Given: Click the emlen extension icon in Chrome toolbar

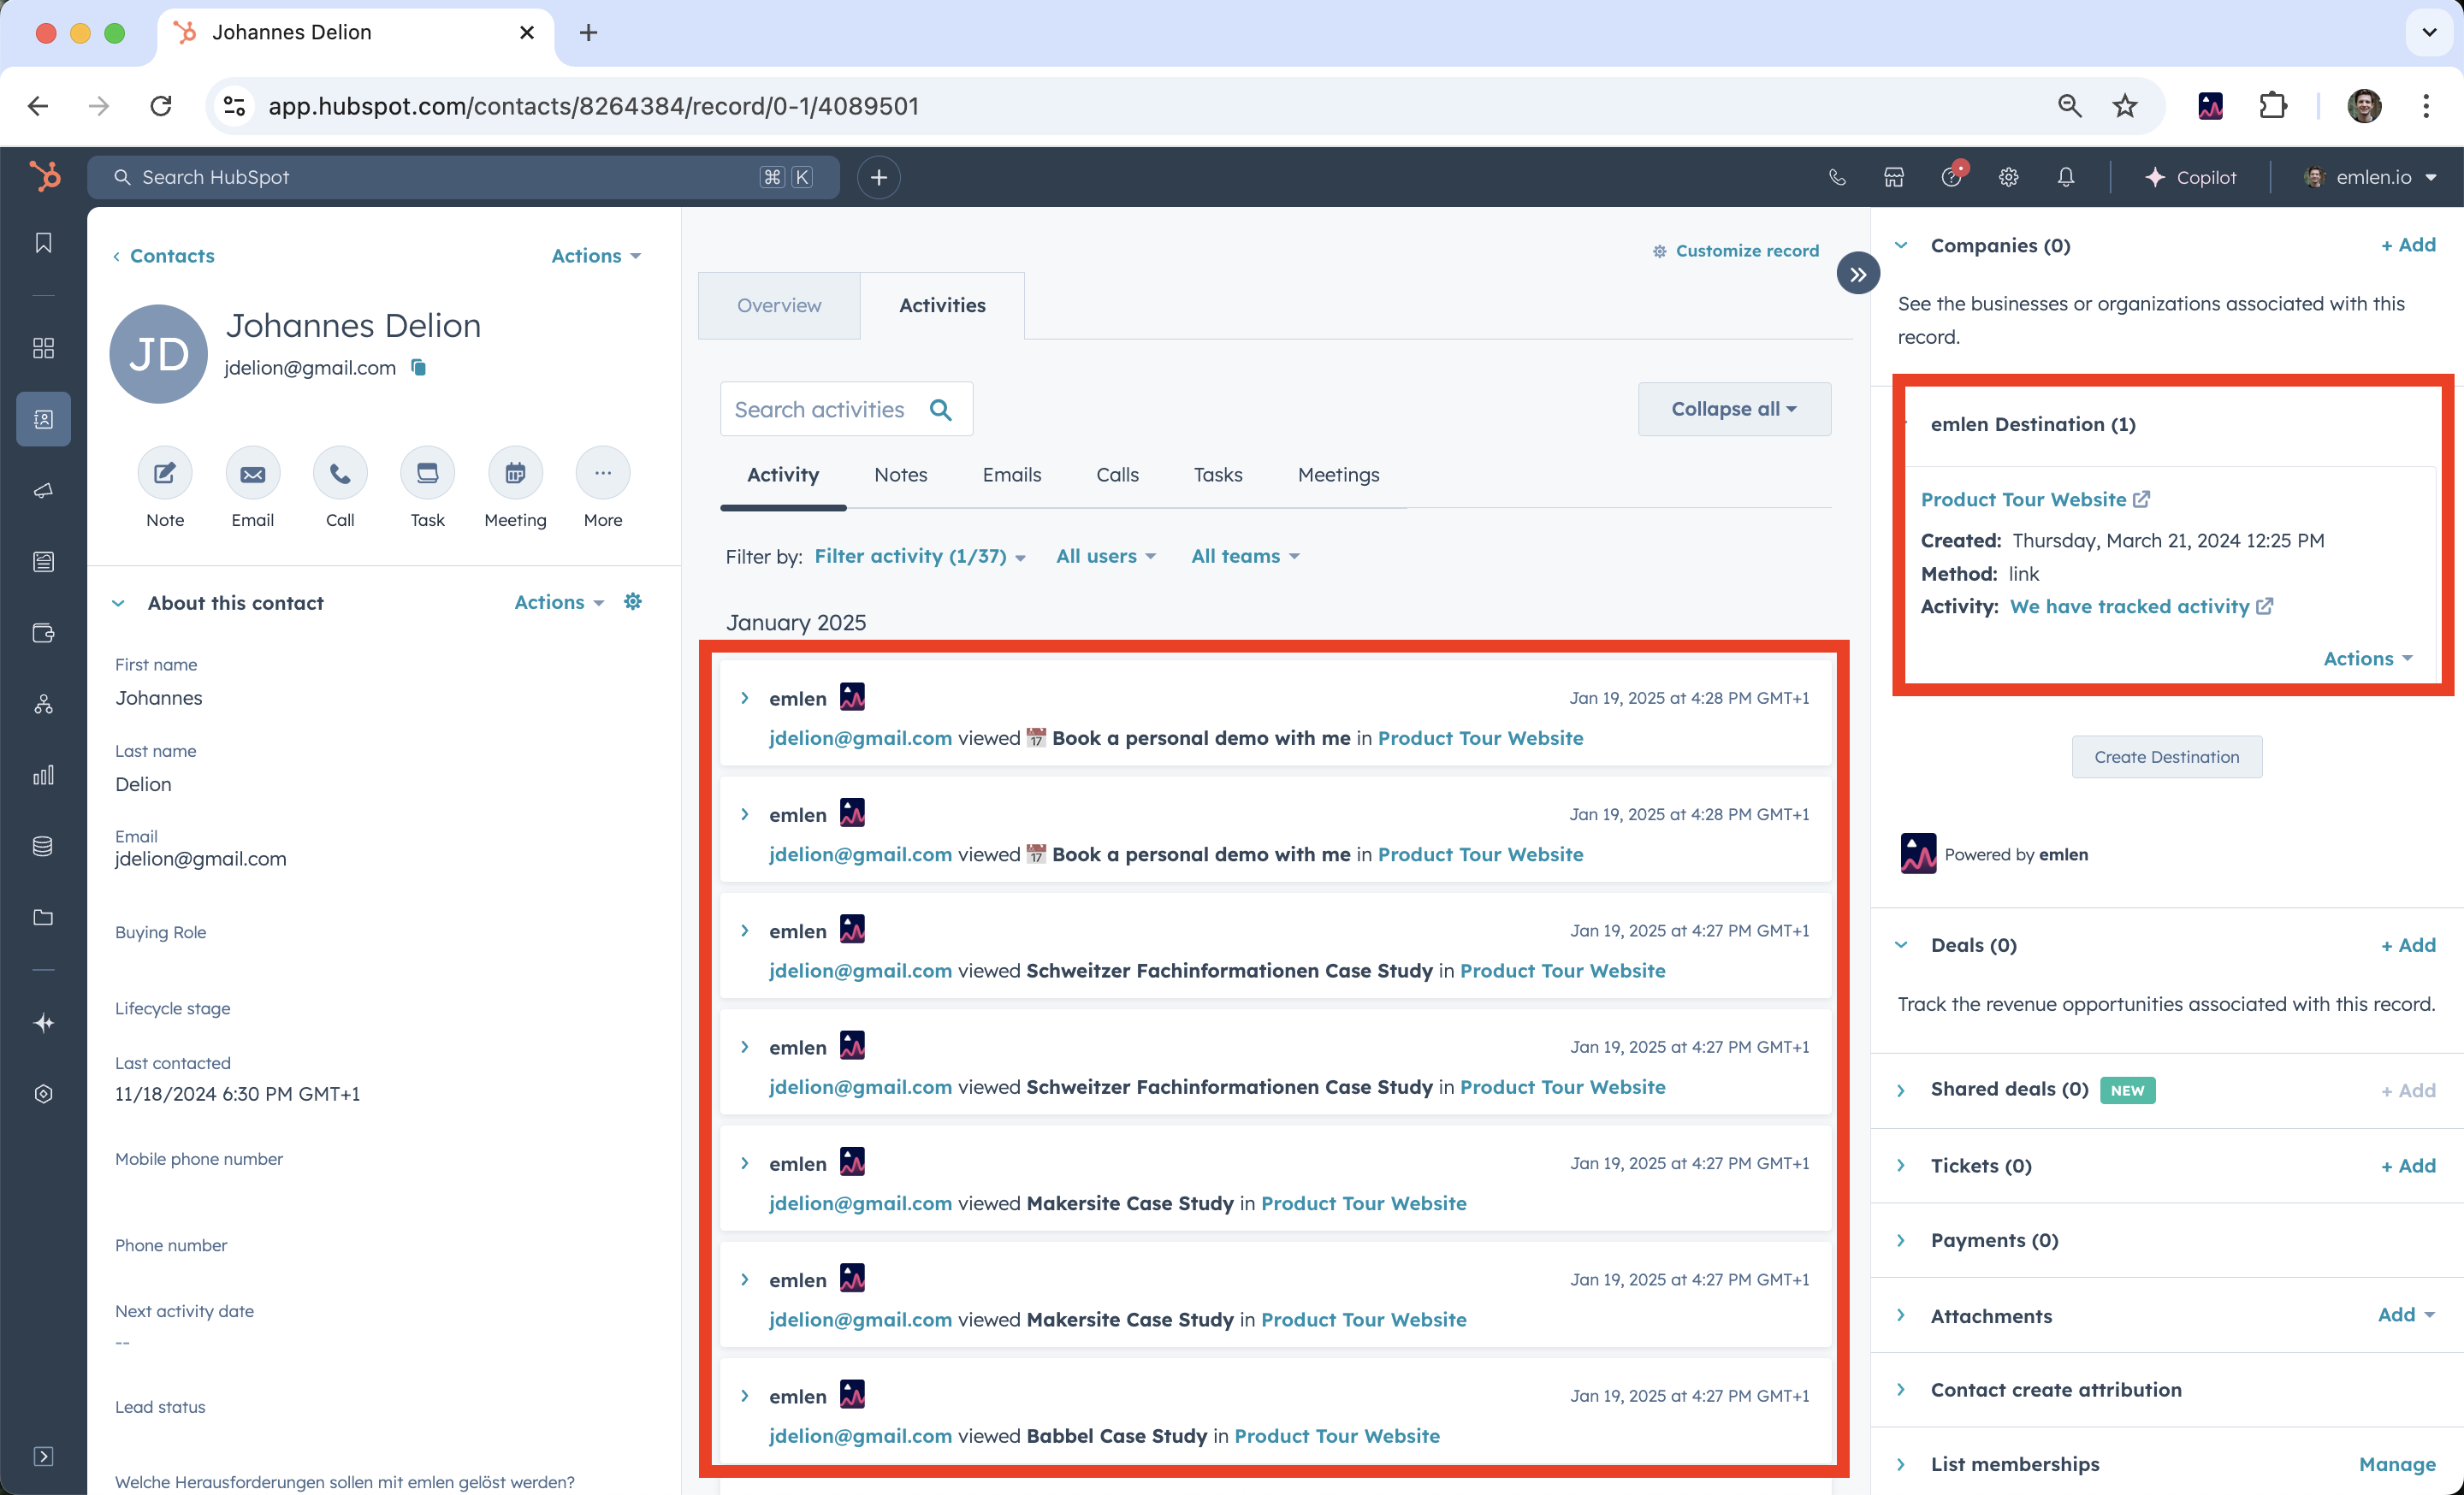Looking at the screenshot, I should [2210, 106].
